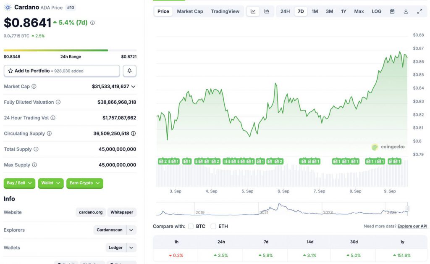The width and height of the screenshot is (430, 264).
Task: Select the 1Y time range
Action: coord(343,11)
